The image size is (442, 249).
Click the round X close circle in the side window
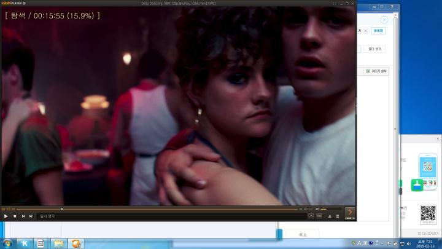pyautogui.click(x=384, y=20)
